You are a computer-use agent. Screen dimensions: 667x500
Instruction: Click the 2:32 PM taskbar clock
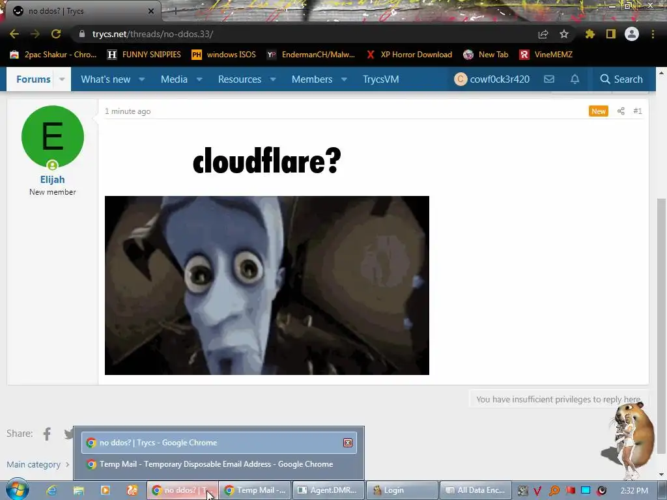tap(634, 491)
